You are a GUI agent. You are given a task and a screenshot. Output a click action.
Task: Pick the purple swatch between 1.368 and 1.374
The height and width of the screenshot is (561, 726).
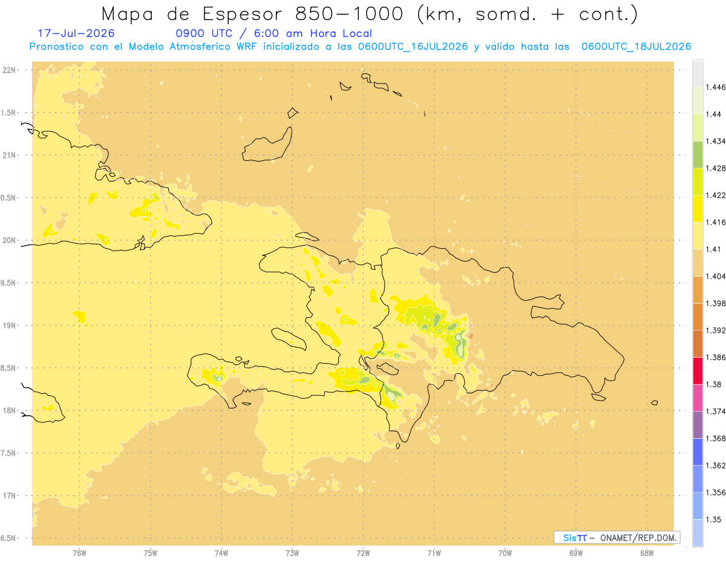coord(698,425)
